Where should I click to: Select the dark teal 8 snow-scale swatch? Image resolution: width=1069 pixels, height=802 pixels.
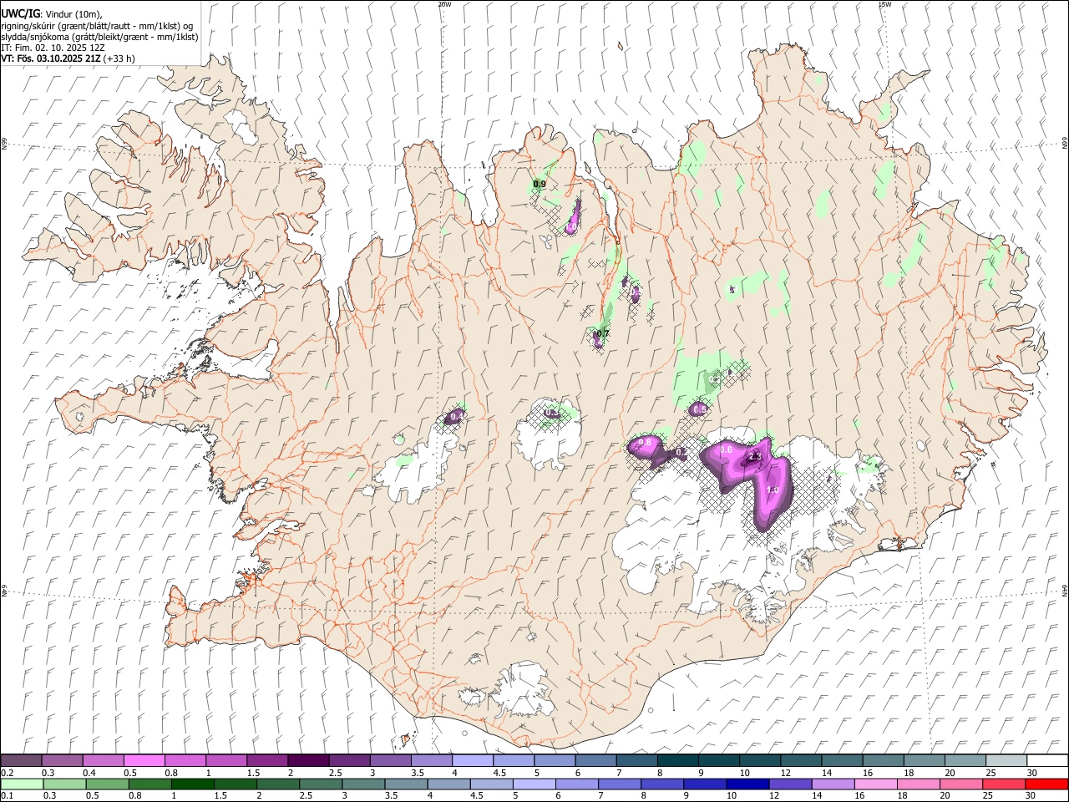(x=677, y=760)
